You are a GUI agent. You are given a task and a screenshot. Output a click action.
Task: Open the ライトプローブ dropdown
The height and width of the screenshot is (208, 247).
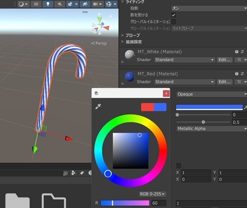pos(209,29)
